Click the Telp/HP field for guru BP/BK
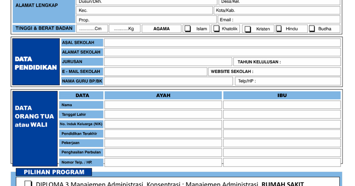The height and width of the screenshot is (186, 355). pyautogui.click(x=288, y=81)
